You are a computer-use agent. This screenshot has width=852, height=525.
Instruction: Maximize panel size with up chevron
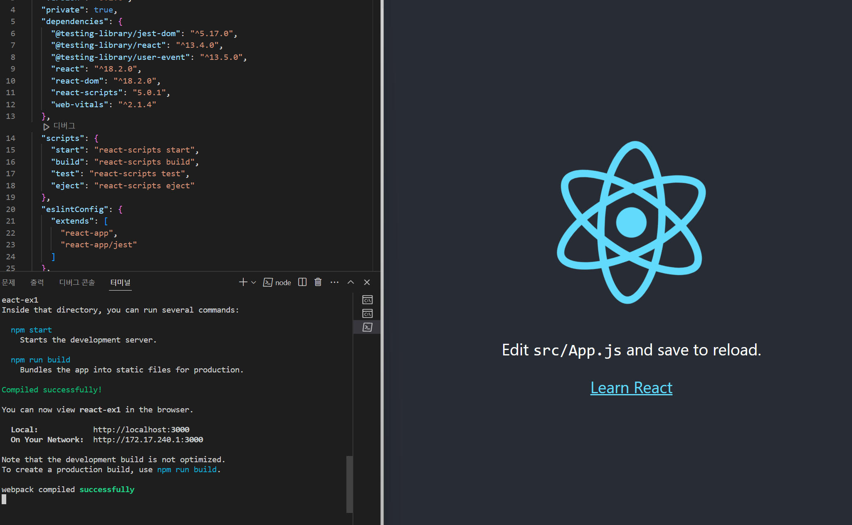coord(351,282)
